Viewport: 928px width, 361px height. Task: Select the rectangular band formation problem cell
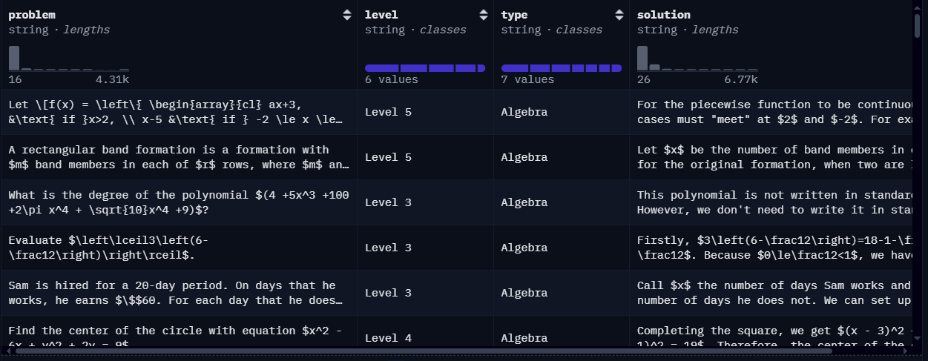point(179,157)
